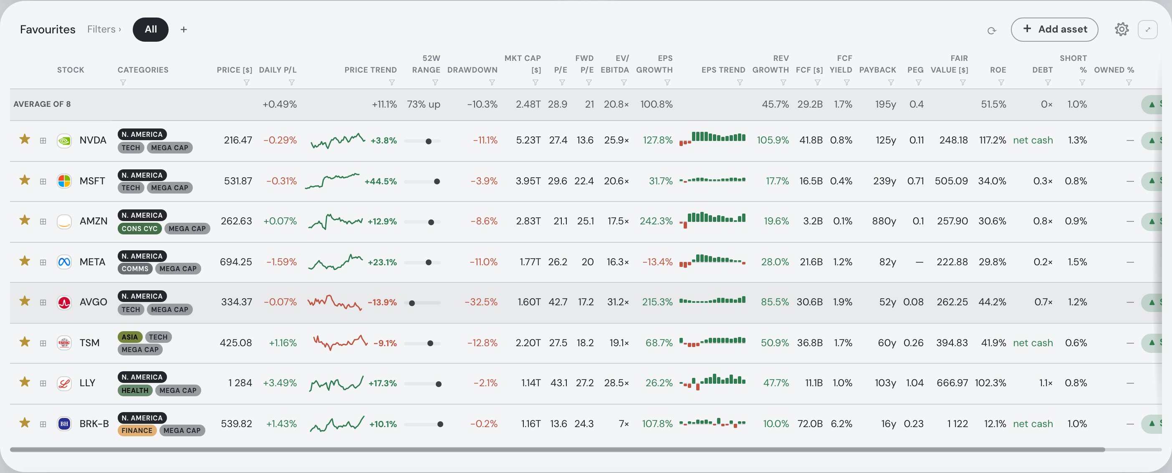Click the Add asset button
Image resolution: width=1172 pixels, height=473 pixels.
click(1054, 30)
